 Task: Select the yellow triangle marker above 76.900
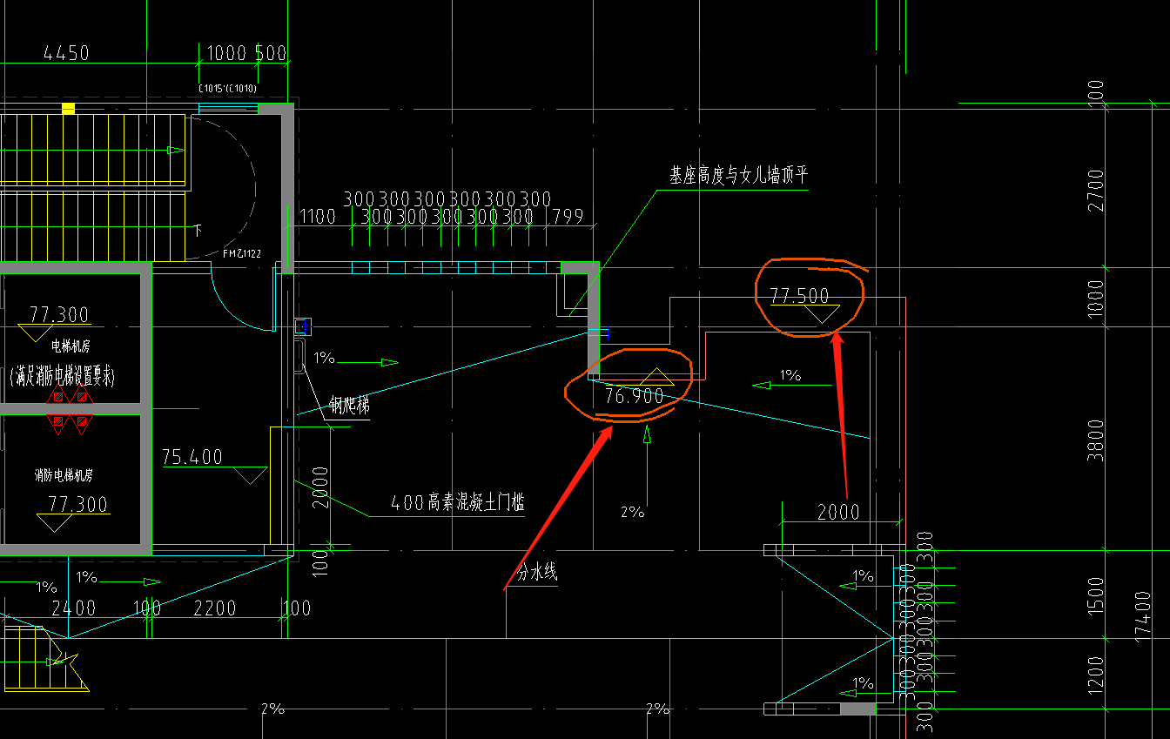pos(657,377)
